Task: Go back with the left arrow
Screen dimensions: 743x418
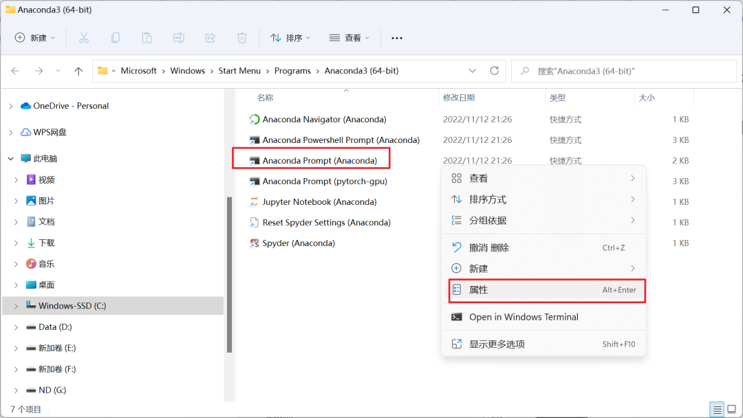Action: tap(15, 71)
